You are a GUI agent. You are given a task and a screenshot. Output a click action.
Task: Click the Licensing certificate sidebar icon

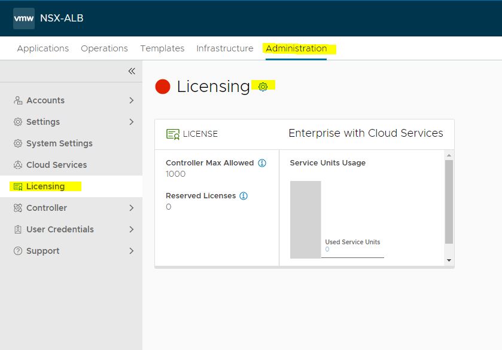18,186
